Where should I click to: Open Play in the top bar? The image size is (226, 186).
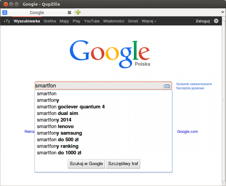76,21
